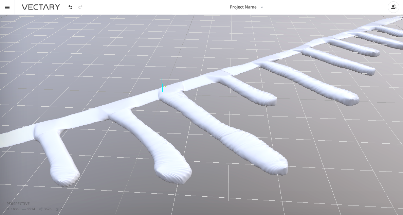Image resolution: width=403 pixels, height=215 pixels.
Task: Expand the Project Name chevron
Action: pyautogui.click(x=262, y=7)
